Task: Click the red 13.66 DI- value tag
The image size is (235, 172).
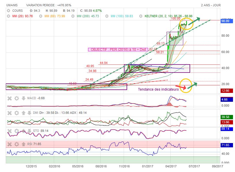Action: pyautogui.click(x=227, y=122)
